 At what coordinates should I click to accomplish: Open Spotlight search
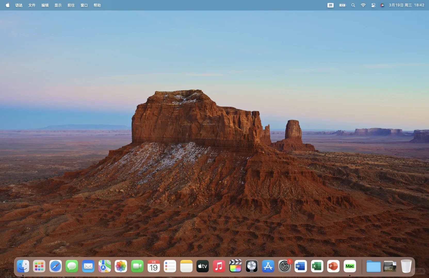[353, 5]
